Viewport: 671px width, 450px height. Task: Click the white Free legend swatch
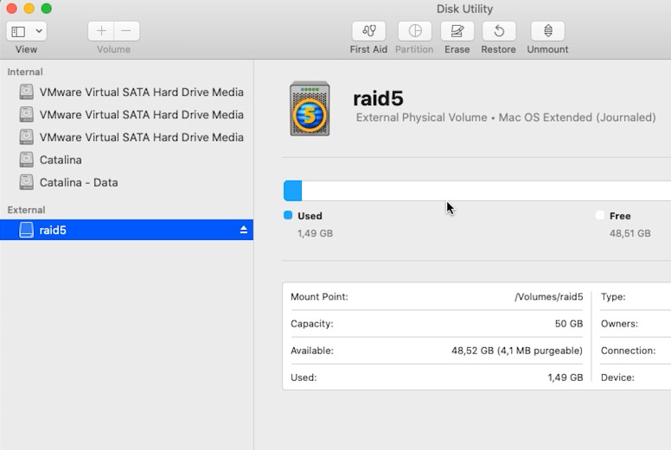click(x=600, y=215)
